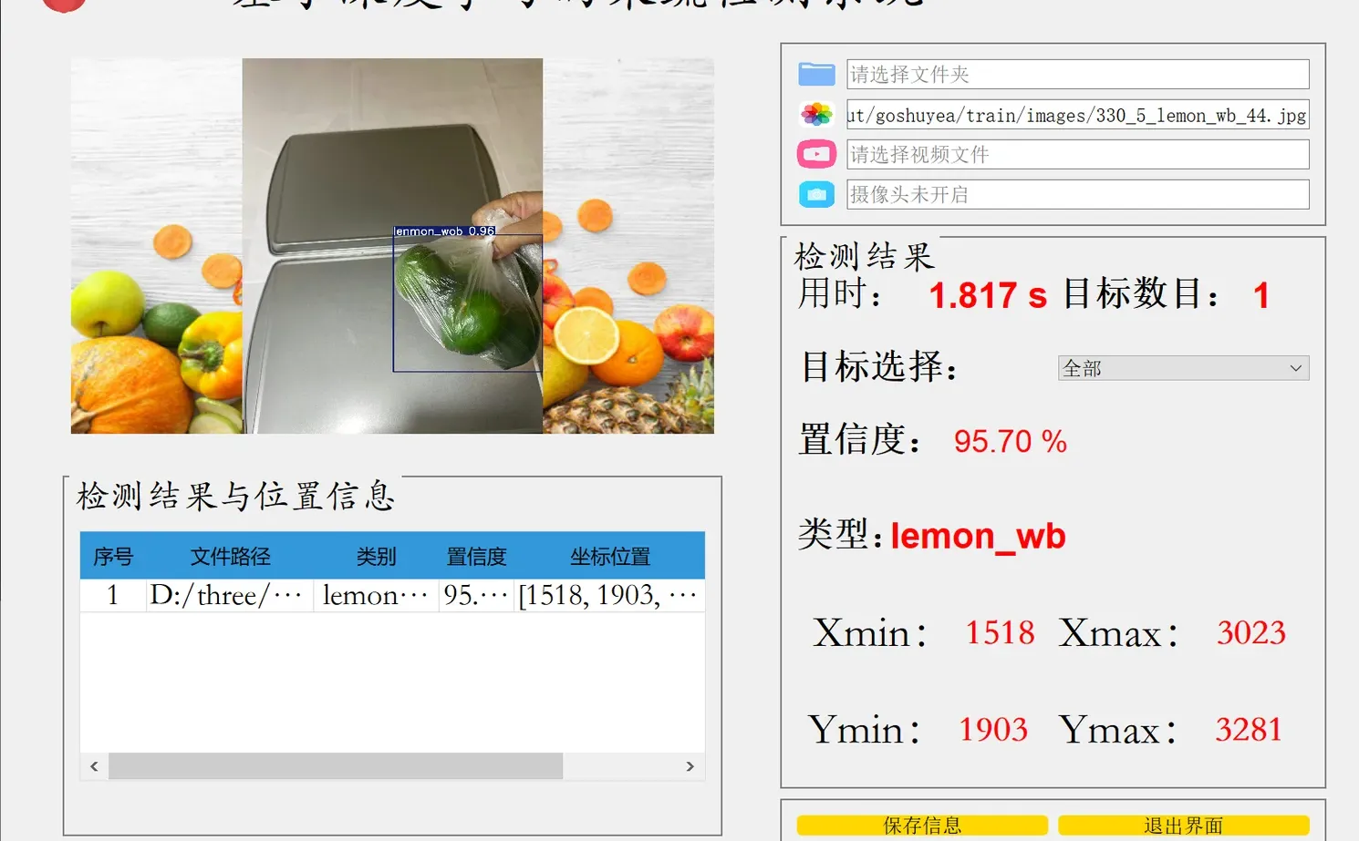This screenshot has height=841, width=1359.
Task: Click the image picker flower icon
Action: [816, 114]
